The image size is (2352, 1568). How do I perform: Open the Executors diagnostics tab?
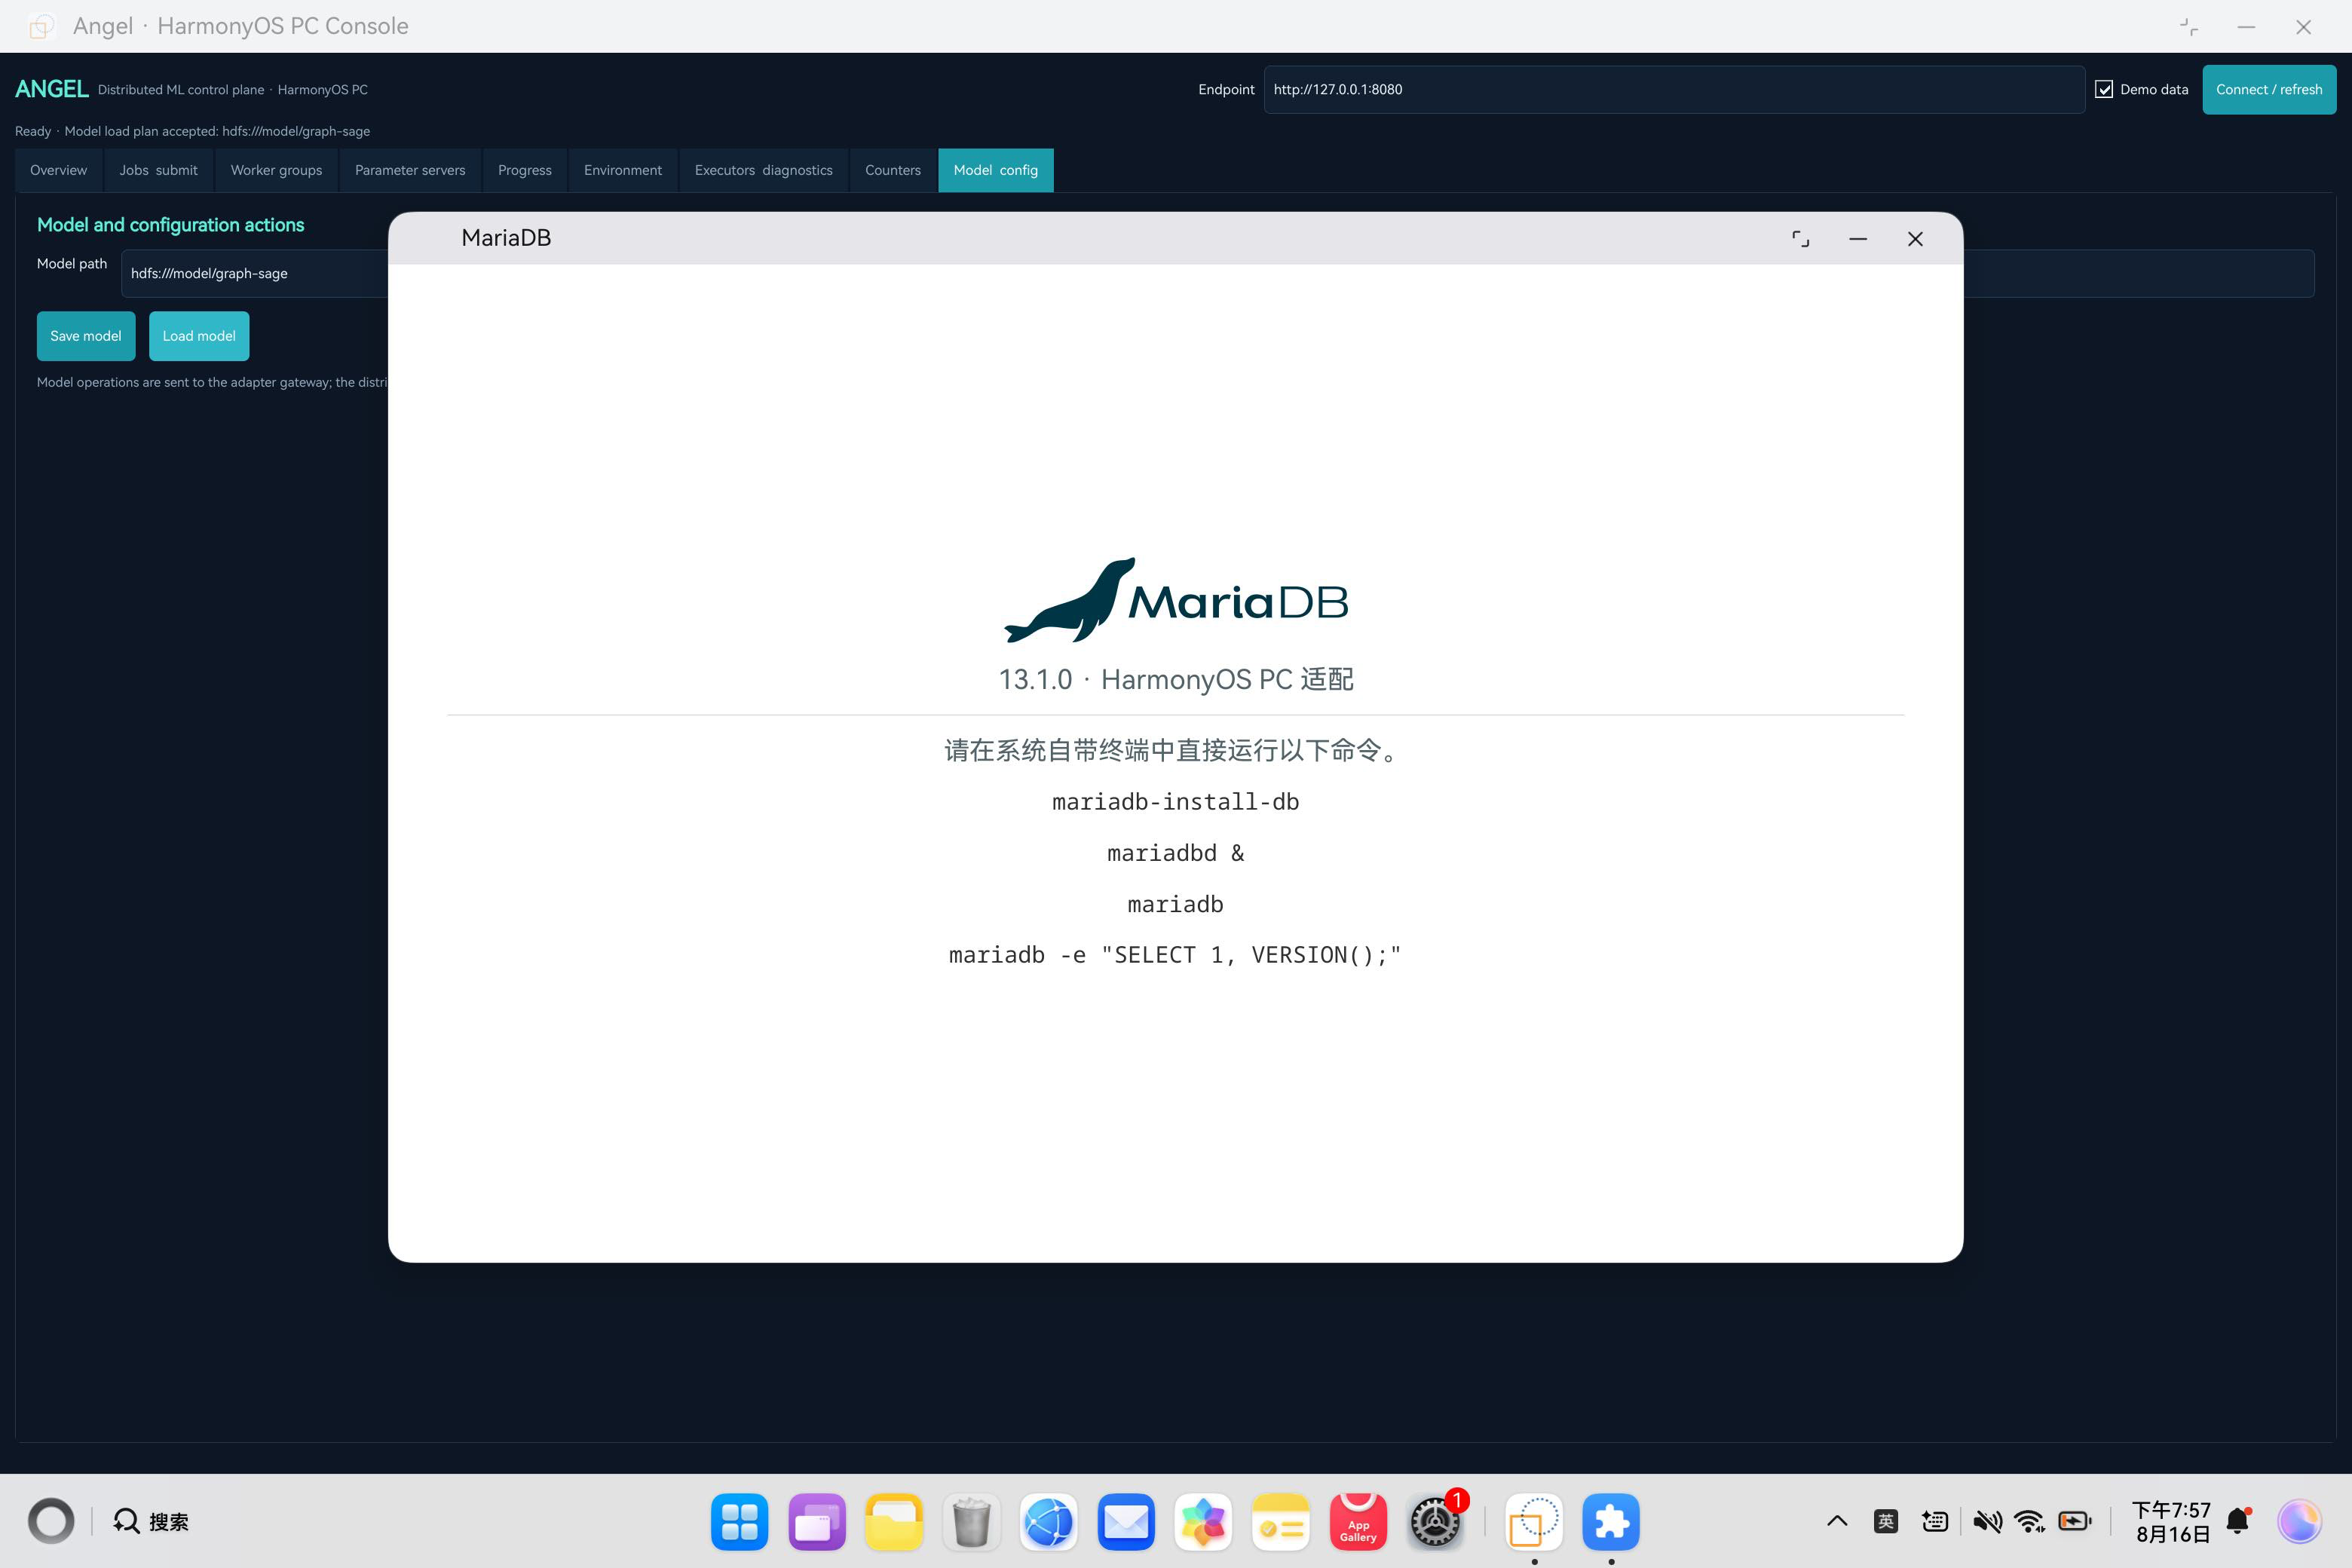[764, 170]
